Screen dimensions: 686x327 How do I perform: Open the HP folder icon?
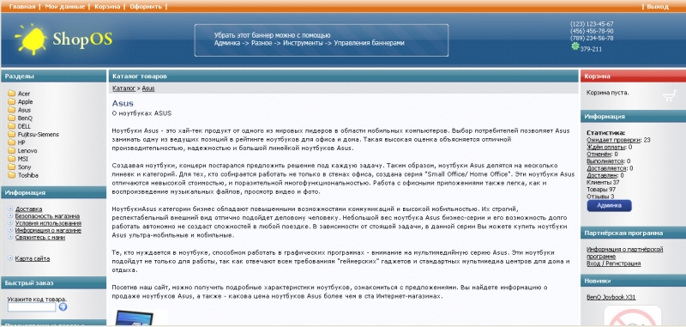11,142
